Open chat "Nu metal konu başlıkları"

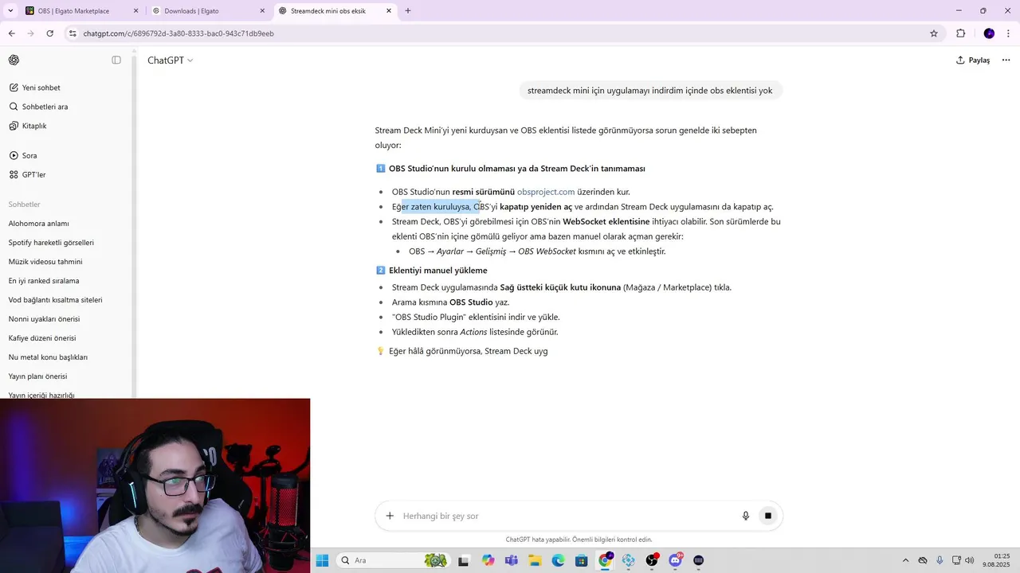[x=48, y=357]
